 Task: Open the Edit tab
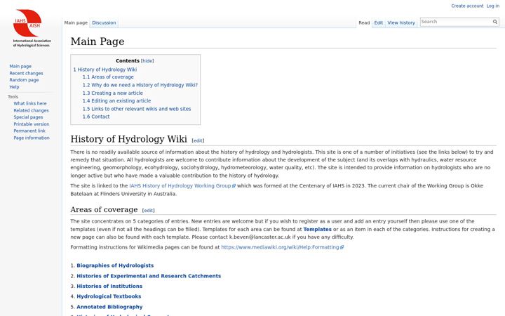(x=379, y=23)
